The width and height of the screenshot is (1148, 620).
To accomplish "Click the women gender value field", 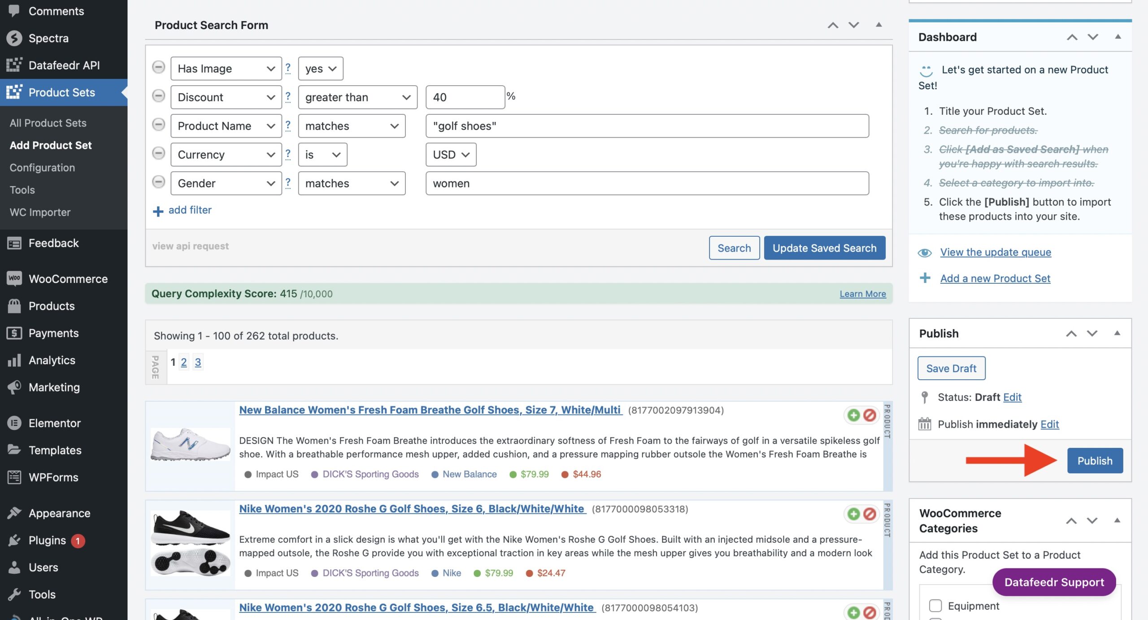I will [647, 183].
